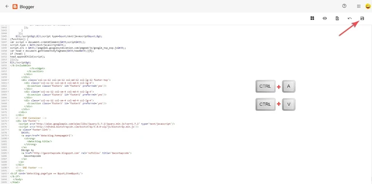Viewport: 372px width, 184px height.
Task: Click the googlesyndication script.src line
Action: coord(68,48)
